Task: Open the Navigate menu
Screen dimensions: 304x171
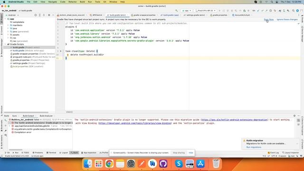Action: [x=53, y=2]
